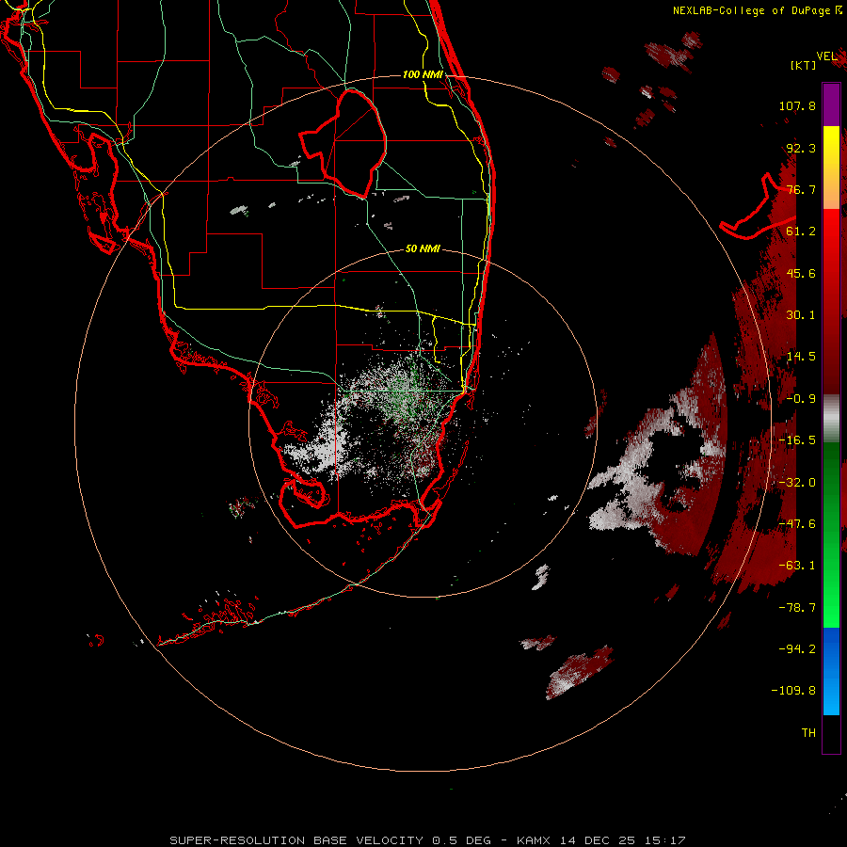Click the blue segment of velocity color bar

coord(831,671)
